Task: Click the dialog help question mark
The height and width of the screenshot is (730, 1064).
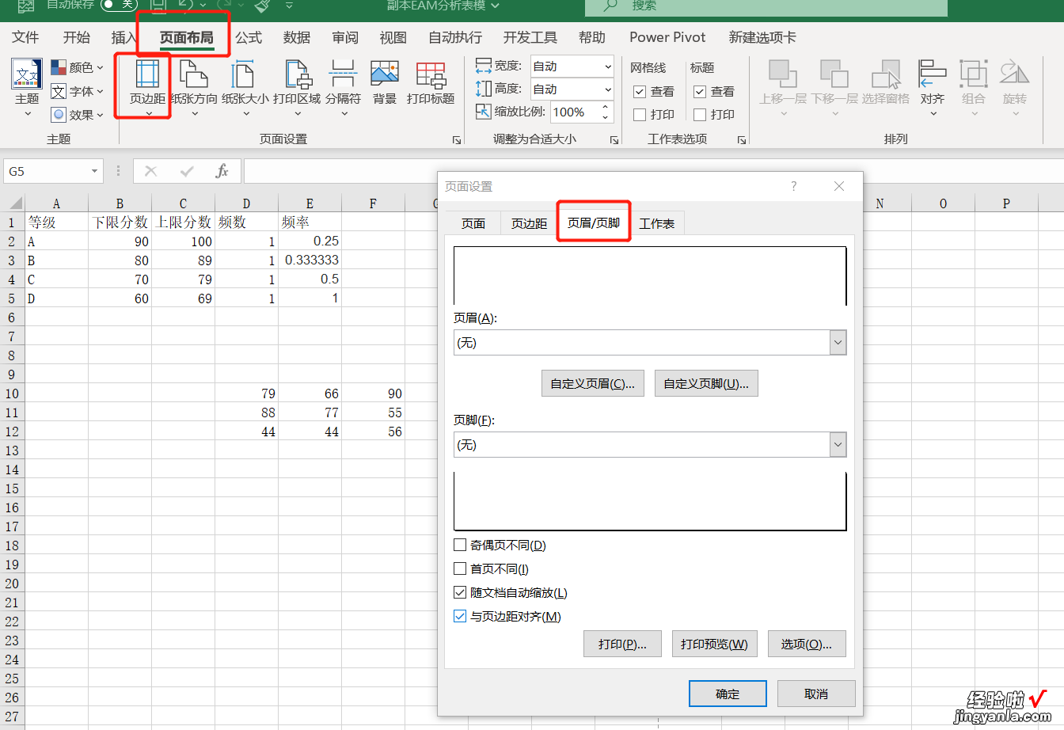Action: tap(794, 186)
